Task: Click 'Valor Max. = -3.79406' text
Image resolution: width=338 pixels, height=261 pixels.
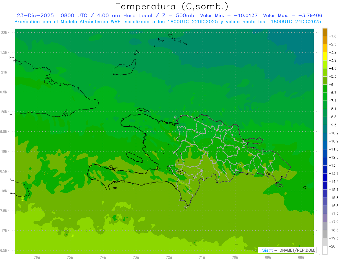Action: click(x=293, y=15)
